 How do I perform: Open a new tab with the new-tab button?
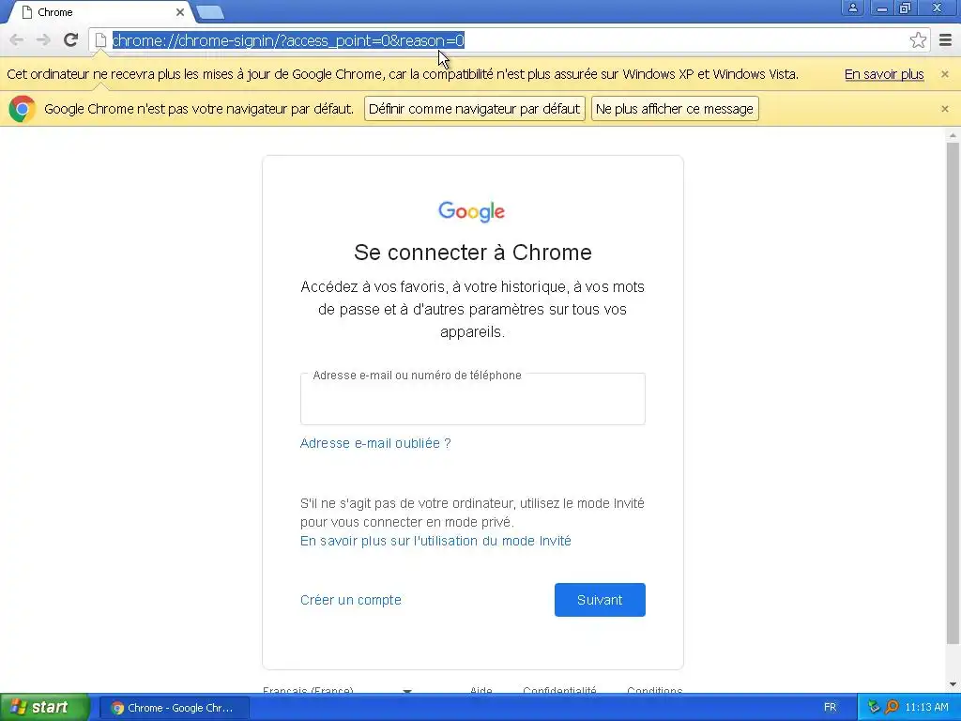coord(210,12)
